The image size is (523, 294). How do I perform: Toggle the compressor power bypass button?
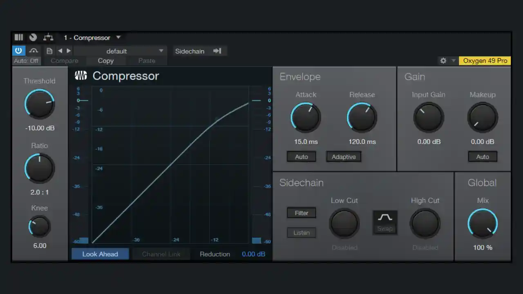18,51
